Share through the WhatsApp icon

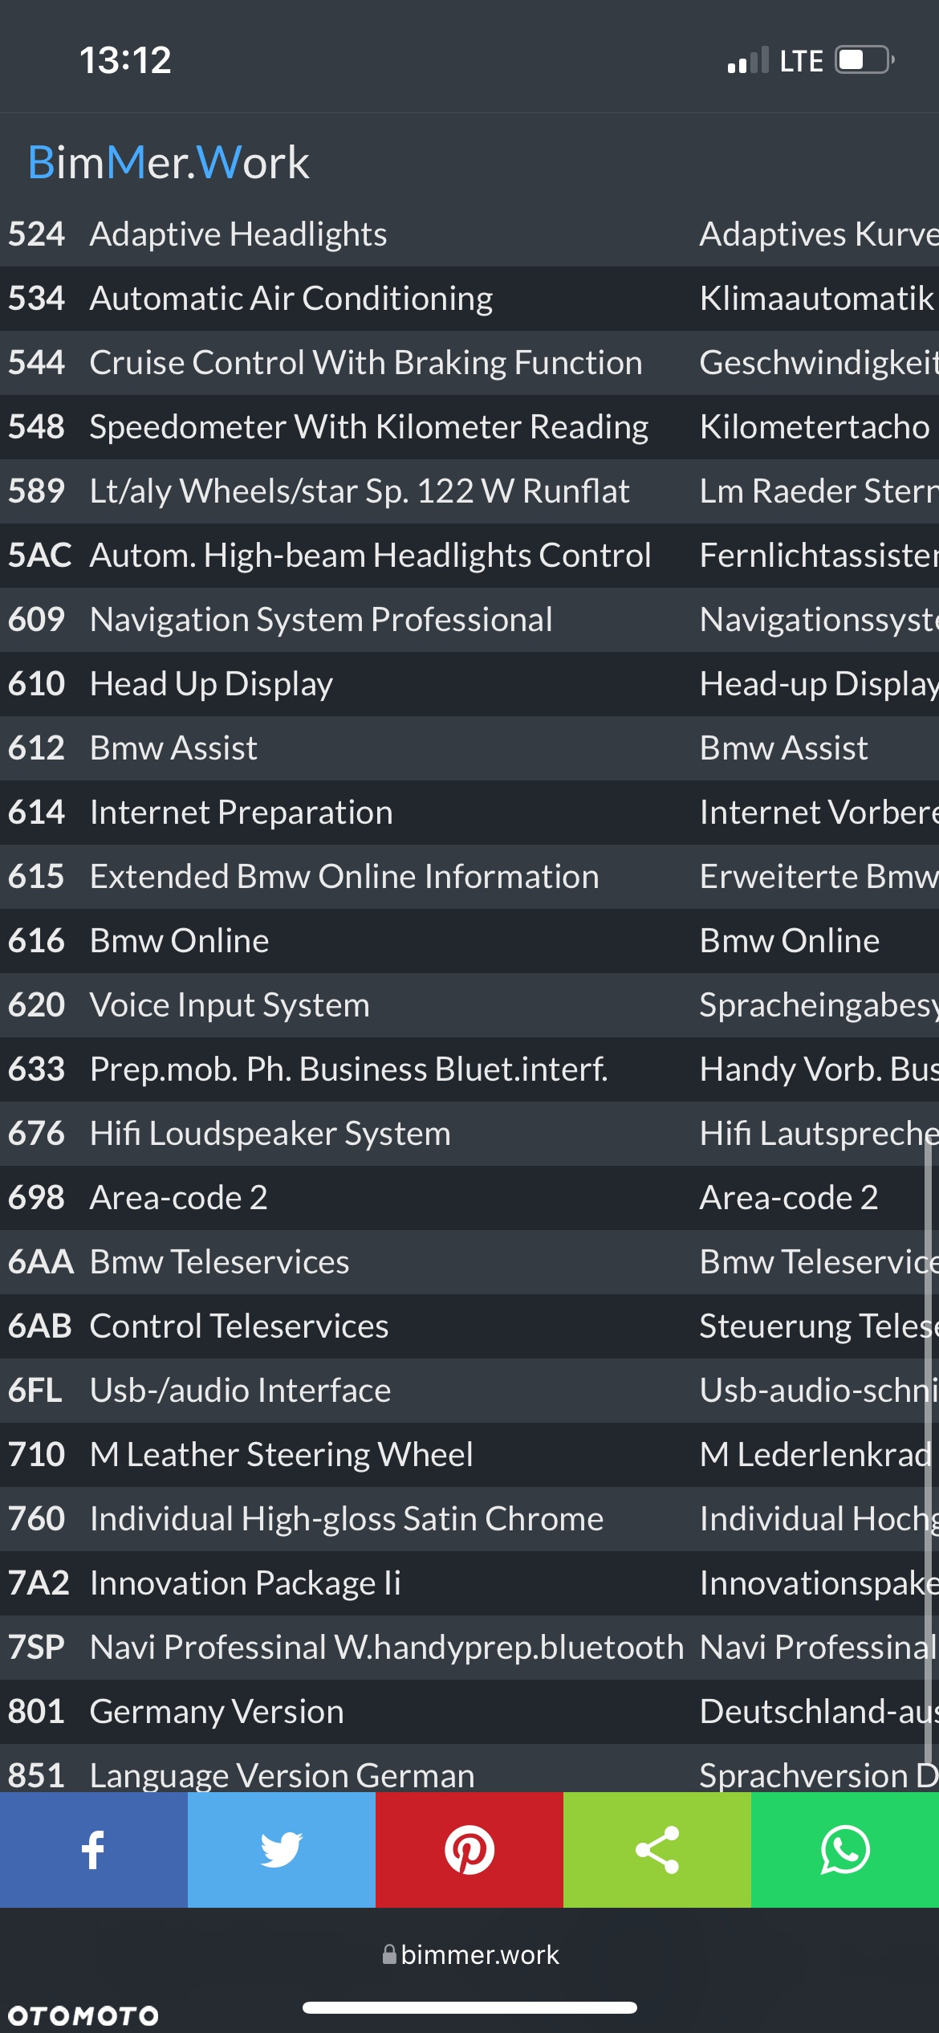845,1850
